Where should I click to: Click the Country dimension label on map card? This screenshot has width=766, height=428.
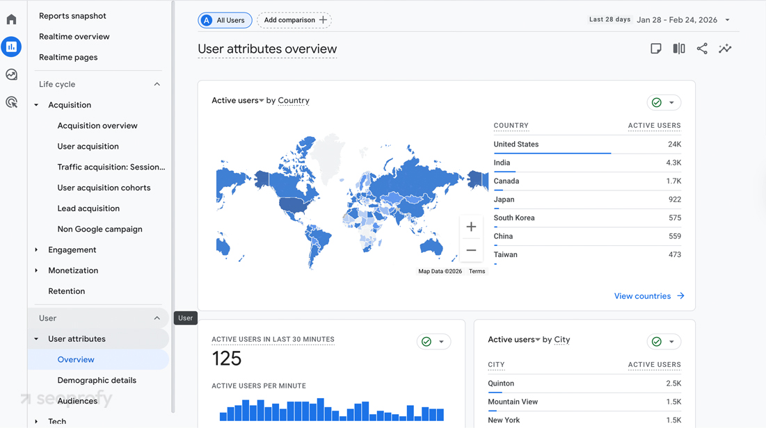click(294, 101)
